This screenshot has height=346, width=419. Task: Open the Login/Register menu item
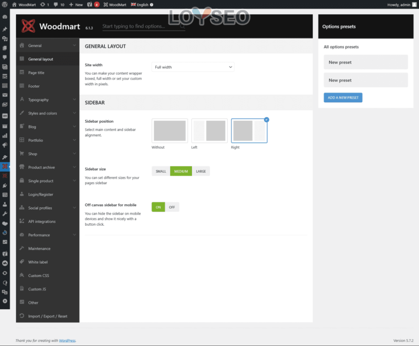48,195
